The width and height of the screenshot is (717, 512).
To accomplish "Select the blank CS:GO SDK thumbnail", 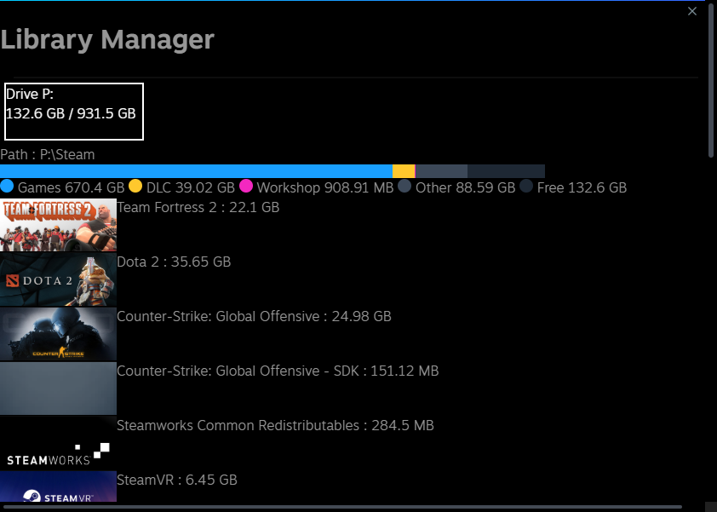I will [58, 388].
